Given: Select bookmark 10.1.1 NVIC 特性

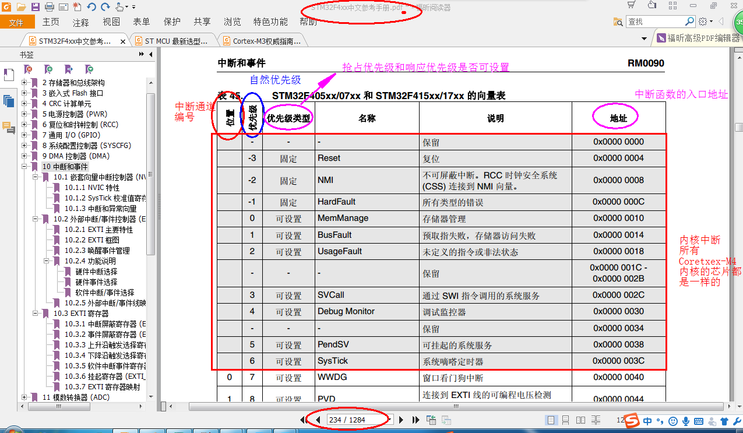Looking at the screenshot, I should click(x=92, y=188).
